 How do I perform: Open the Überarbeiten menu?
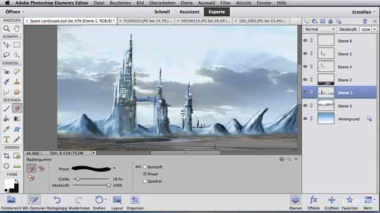click(162, 3)
